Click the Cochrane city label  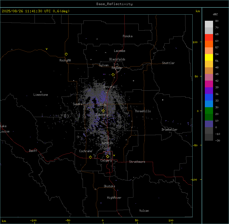[86, 151]
